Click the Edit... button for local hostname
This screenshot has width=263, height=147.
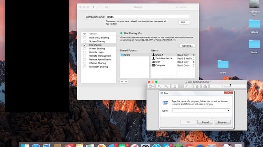pos(184,22)
